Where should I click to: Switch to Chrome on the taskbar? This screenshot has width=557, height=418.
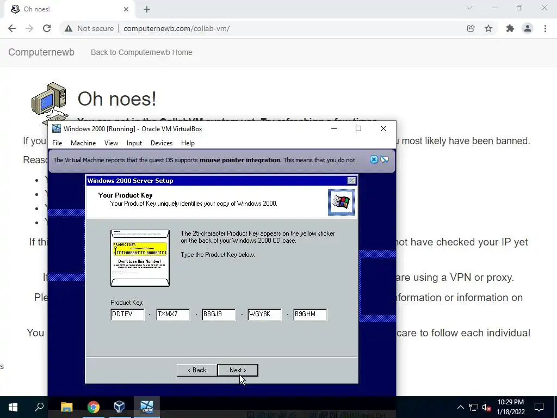pyautogui.click(x=93, y=407)
